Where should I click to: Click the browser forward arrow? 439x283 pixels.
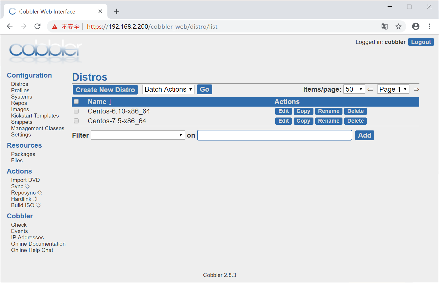click(x=24, y=26)
